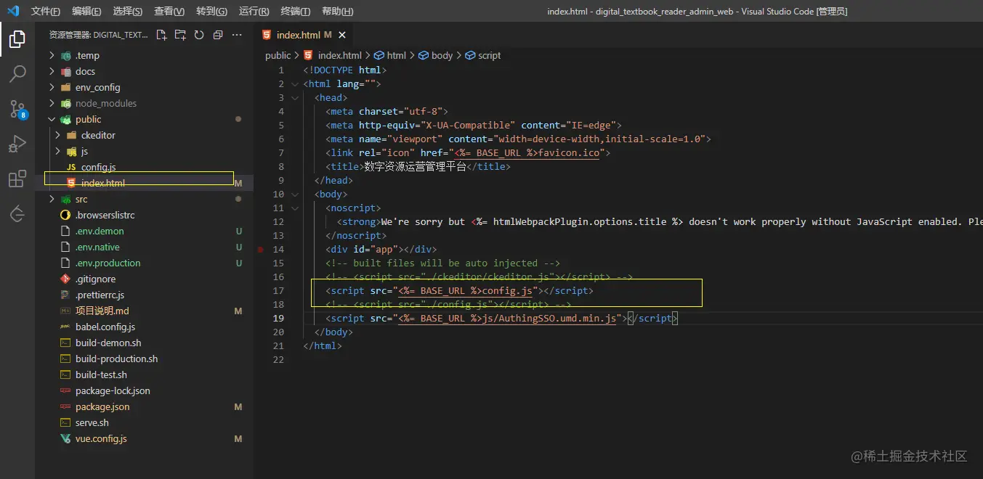
Task: Open Source Control view with 8 badge
Action: point(17,109)
